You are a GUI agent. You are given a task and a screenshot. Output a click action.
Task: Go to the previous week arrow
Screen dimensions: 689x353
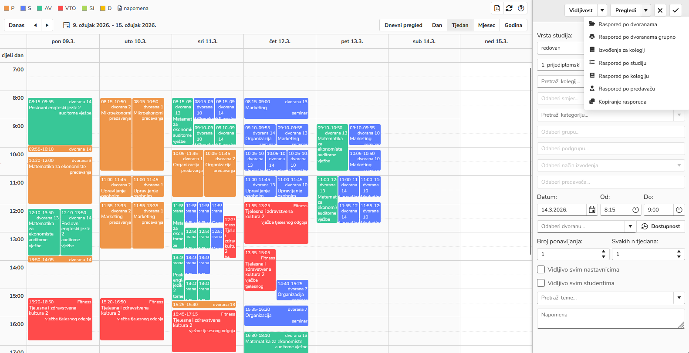click(35, 25)
